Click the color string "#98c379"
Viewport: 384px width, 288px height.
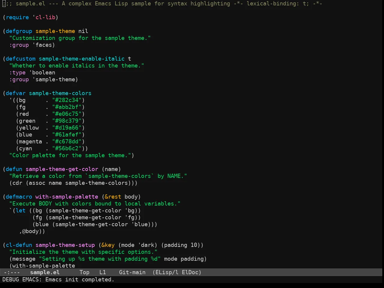pyautogui.click(x=67, y=121)
